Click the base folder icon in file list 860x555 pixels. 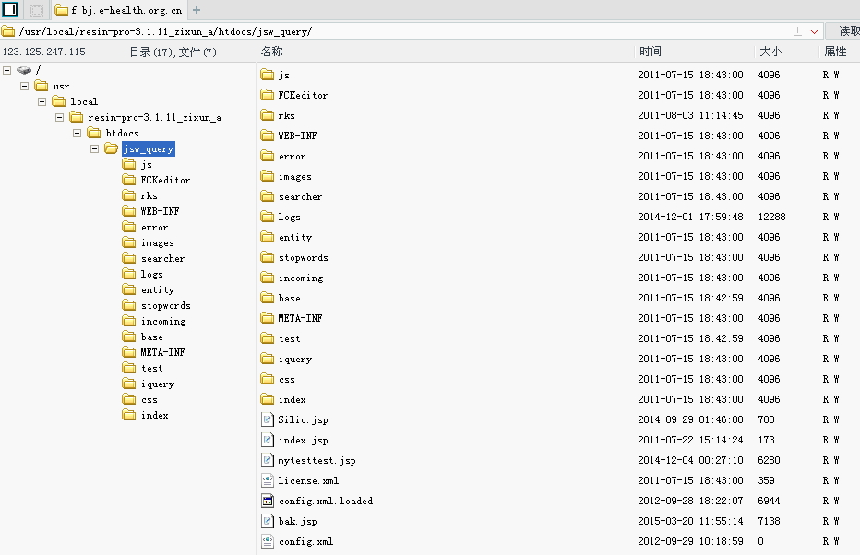268,298
